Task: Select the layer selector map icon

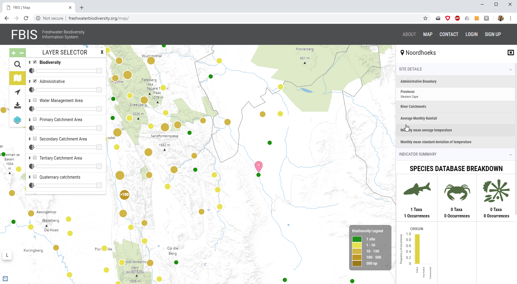Action: (17, 78)
